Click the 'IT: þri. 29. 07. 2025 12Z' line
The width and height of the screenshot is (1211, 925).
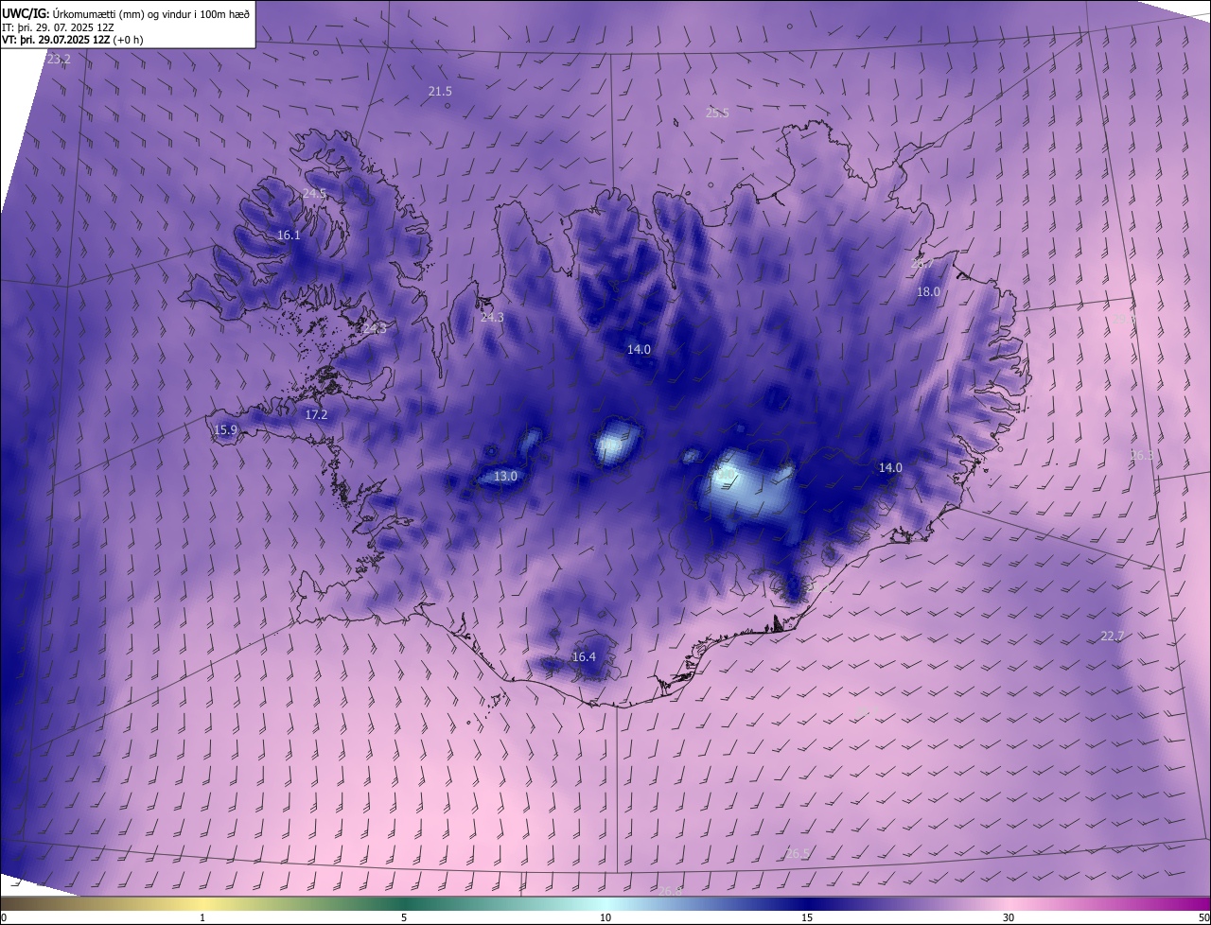[59, 27]
